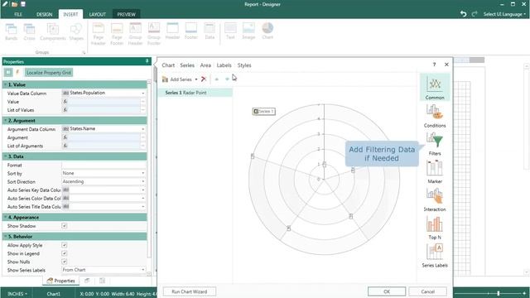The height and width of the screenshot is (298, 530).
Task: Open the Series Labels settings icon
Action: (x=435, y=256)
